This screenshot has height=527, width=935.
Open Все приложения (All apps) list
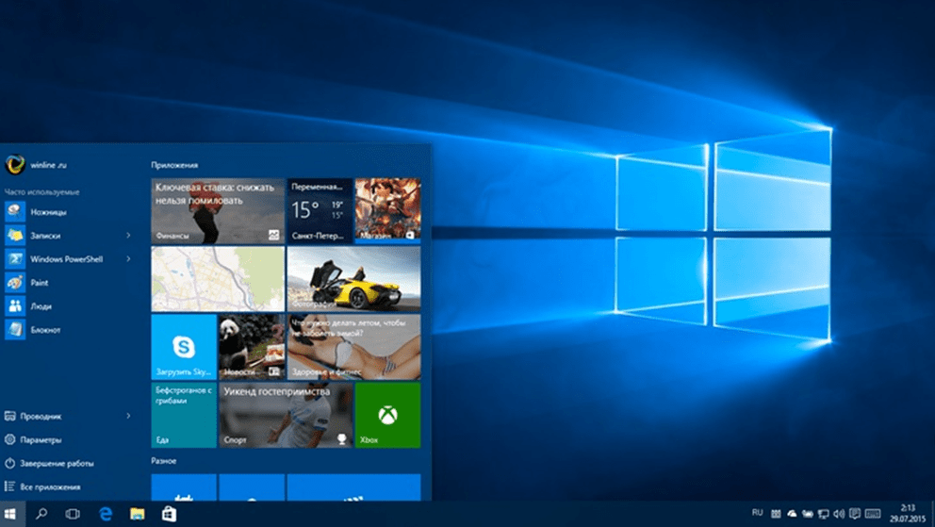coord(49,487)
